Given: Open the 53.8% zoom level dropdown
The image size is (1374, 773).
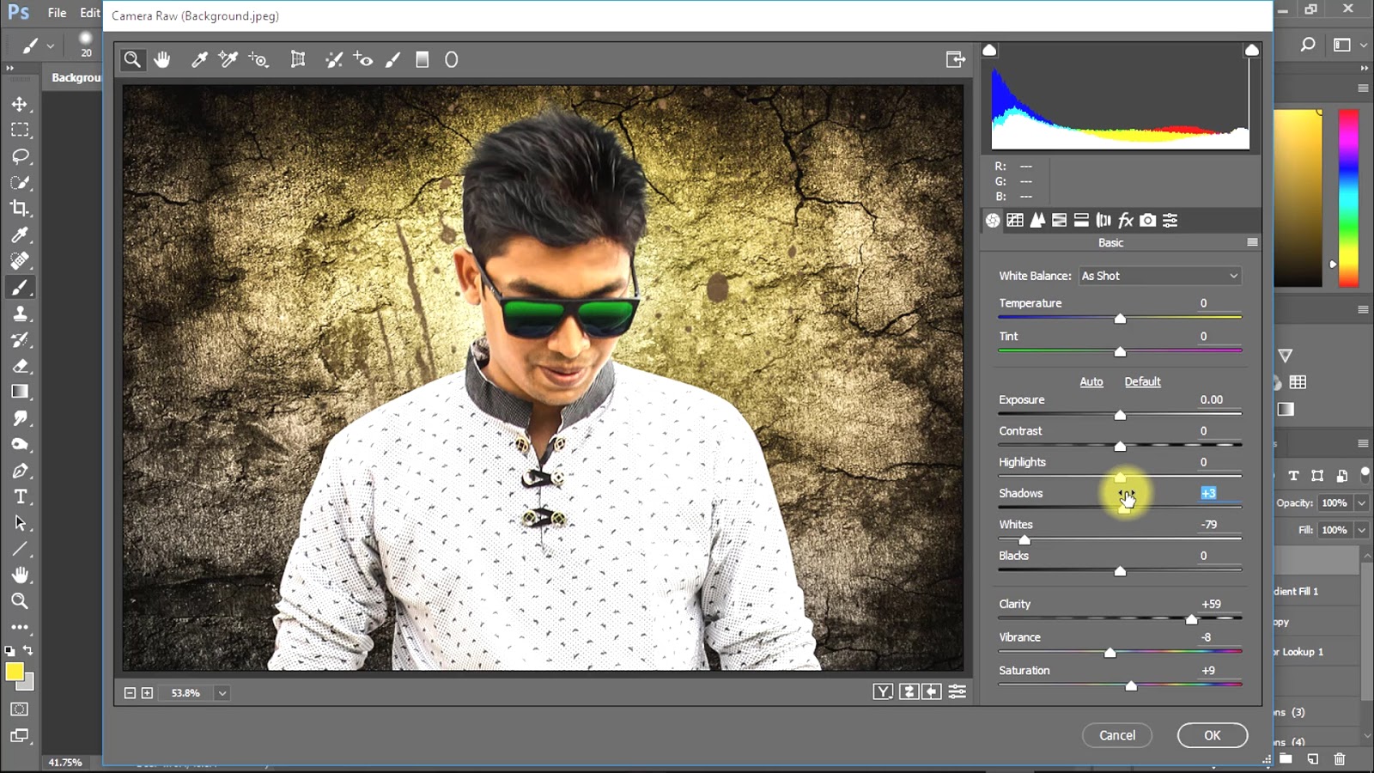Looking at the screenshot, I should point(222,693).
